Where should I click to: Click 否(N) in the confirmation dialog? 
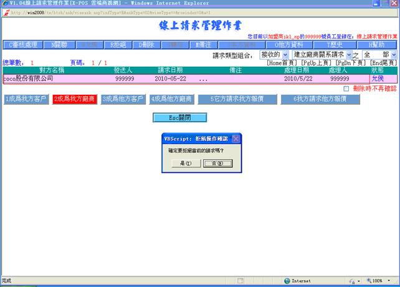click(x=217, y=163)
